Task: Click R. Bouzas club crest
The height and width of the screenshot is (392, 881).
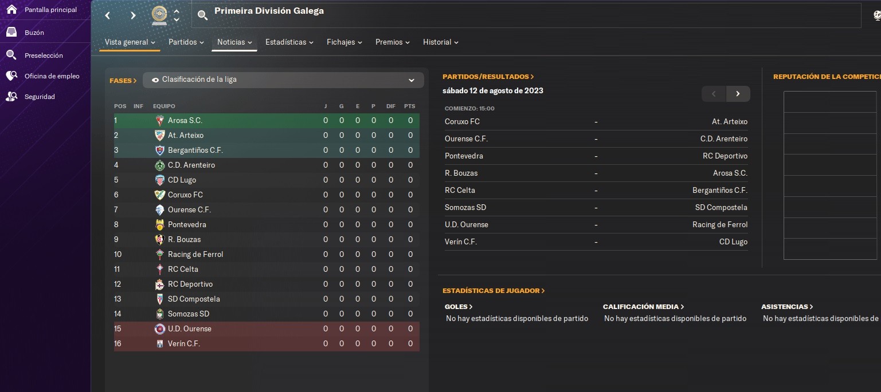Action: 160,239
